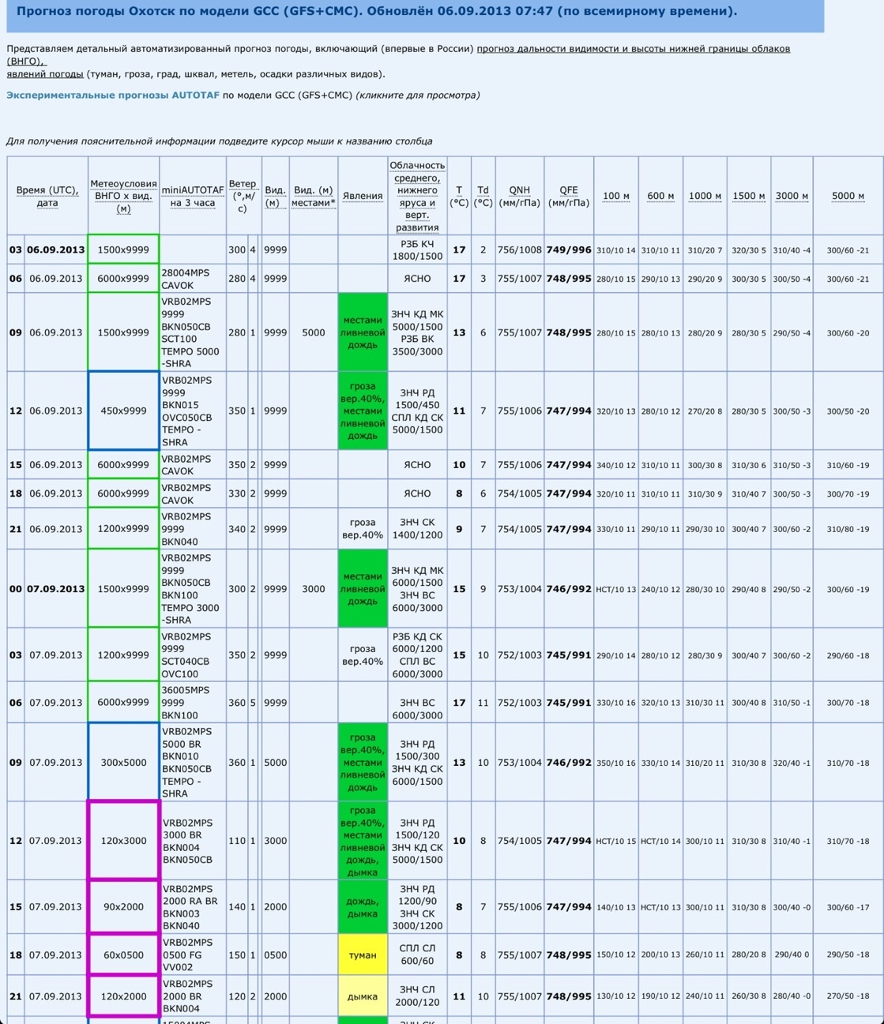Select the Ветер column header
Image resolution: width=884 pixels, height=1024 pixels.
click(x=243, y=196)
